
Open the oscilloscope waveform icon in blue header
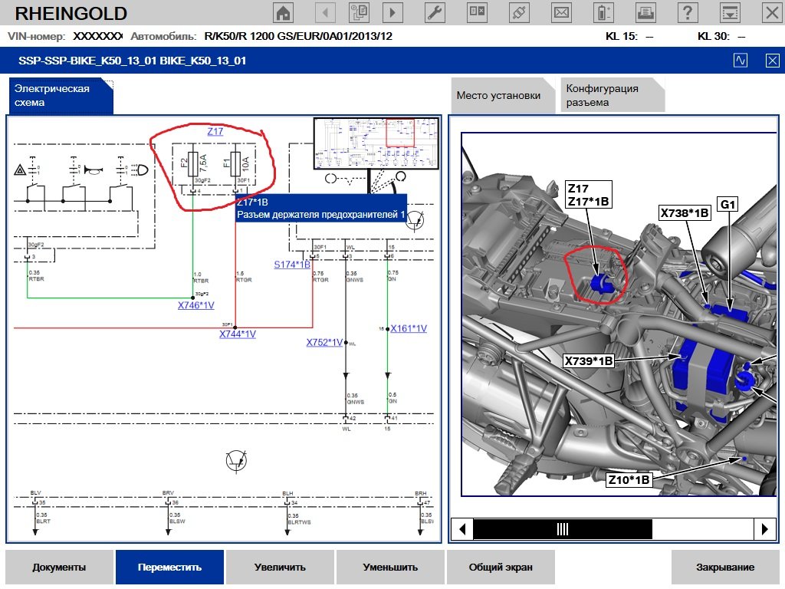pos(741,61)
